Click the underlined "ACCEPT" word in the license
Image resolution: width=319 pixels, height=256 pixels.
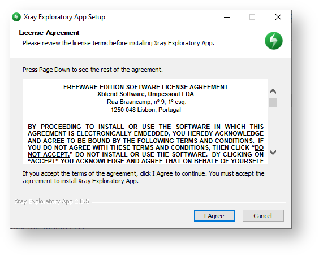(x=43, y=161)
